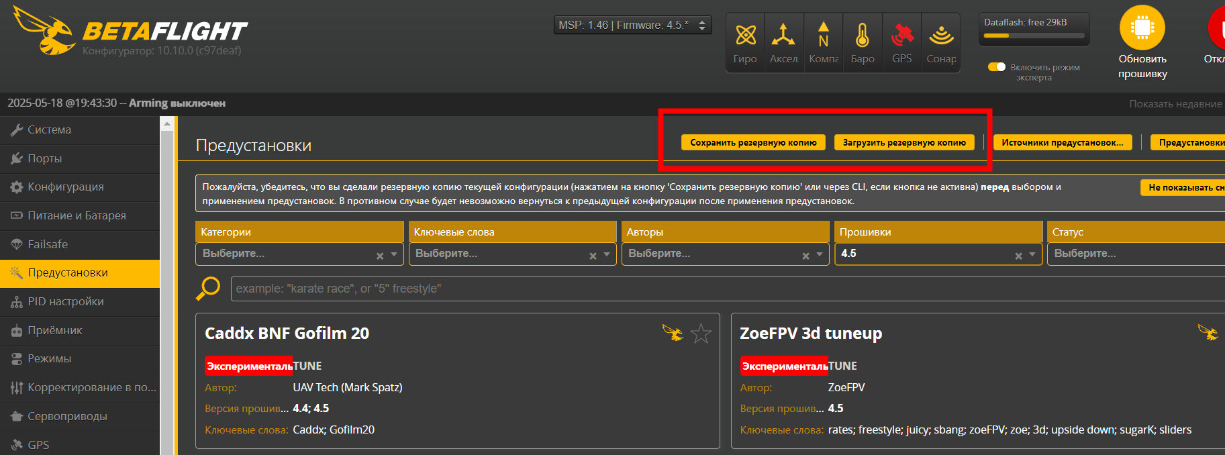
Task: Click the keywords starting with rates; freestyle; juicy
Action: click(x=1010, y=430)
